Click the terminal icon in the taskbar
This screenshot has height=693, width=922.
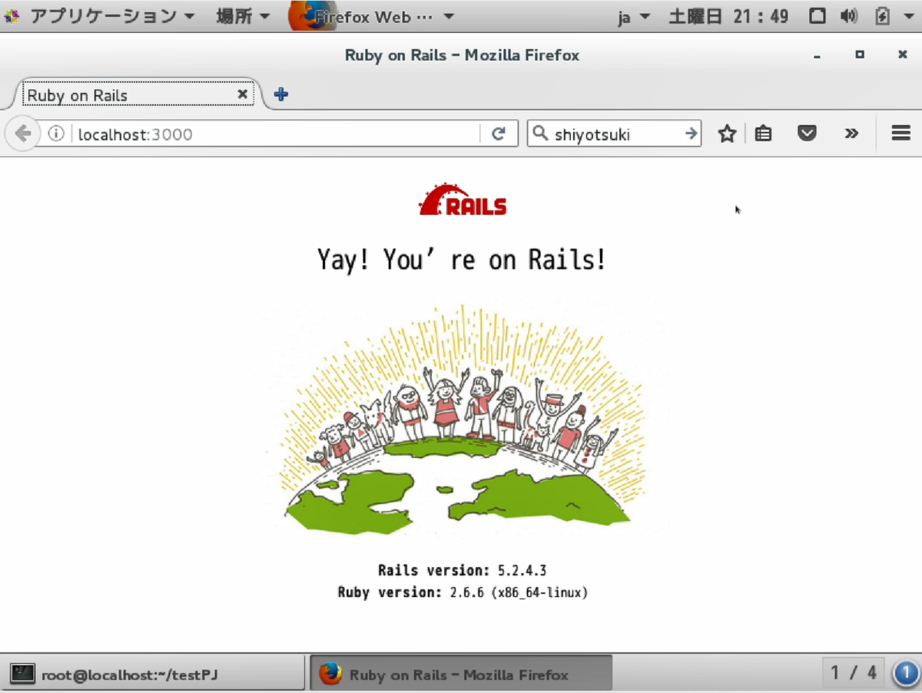coord(22,674)
